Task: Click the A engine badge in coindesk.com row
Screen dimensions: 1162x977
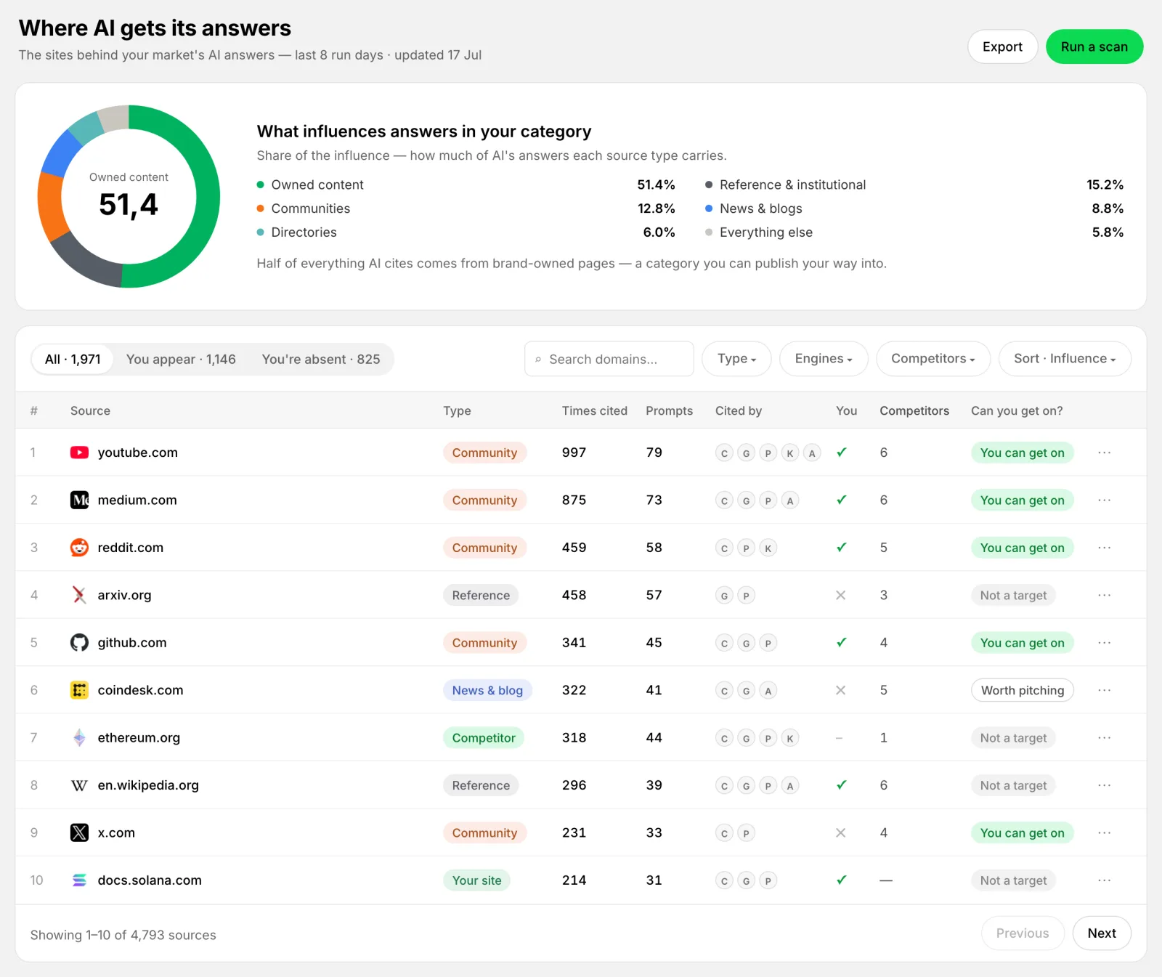Action: 768,691
